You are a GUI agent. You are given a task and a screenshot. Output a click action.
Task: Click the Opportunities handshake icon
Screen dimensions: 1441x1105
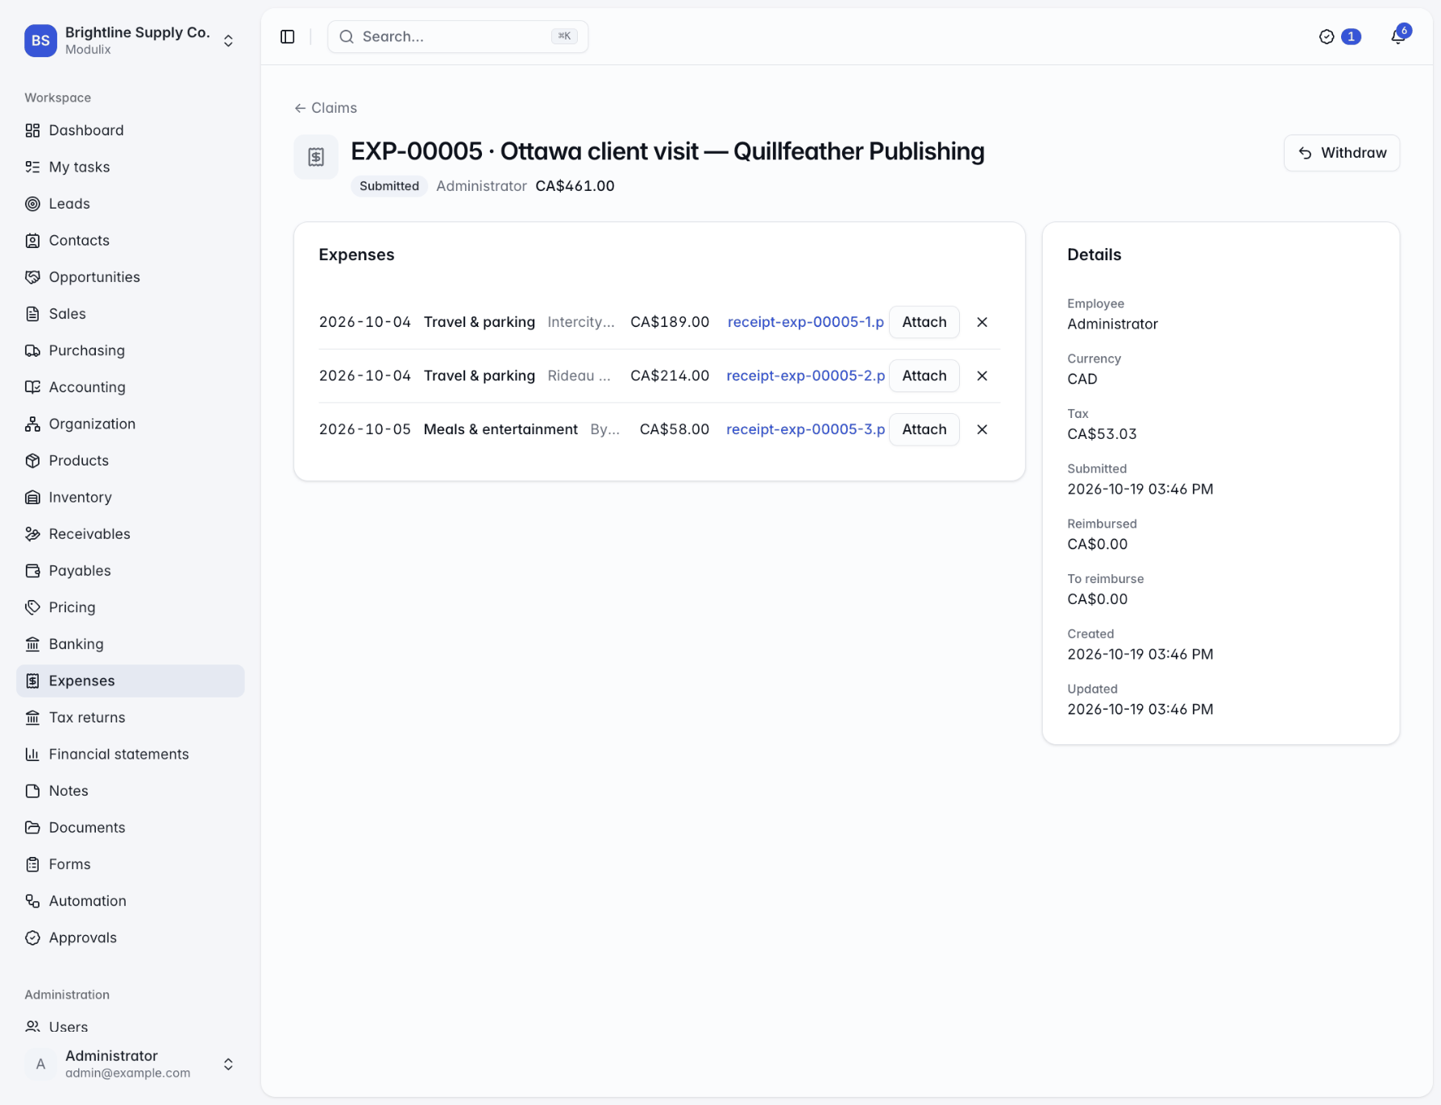pyautogui.click(x=32, y=277)
